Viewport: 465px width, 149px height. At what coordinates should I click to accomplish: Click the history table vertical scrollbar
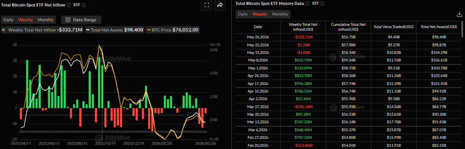point(462,30)
